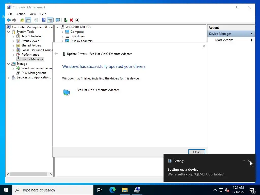Screen dimensions: 260x195
Task: Click the back arrow in Update Drivers dialog
Action: pyautogui.click(x=56, y=54)
